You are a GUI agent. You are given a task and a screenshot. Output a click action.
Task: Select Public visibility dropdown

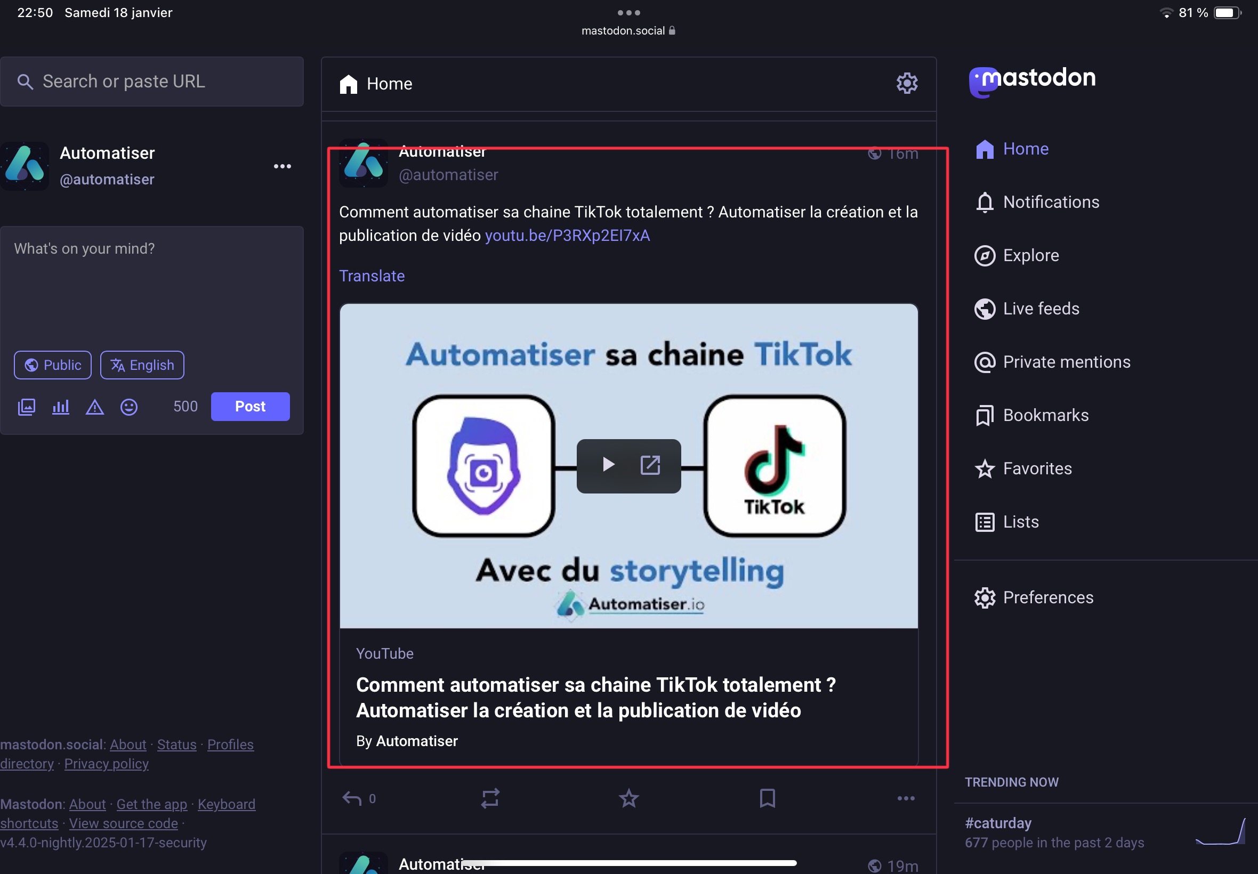click(53, 365)
